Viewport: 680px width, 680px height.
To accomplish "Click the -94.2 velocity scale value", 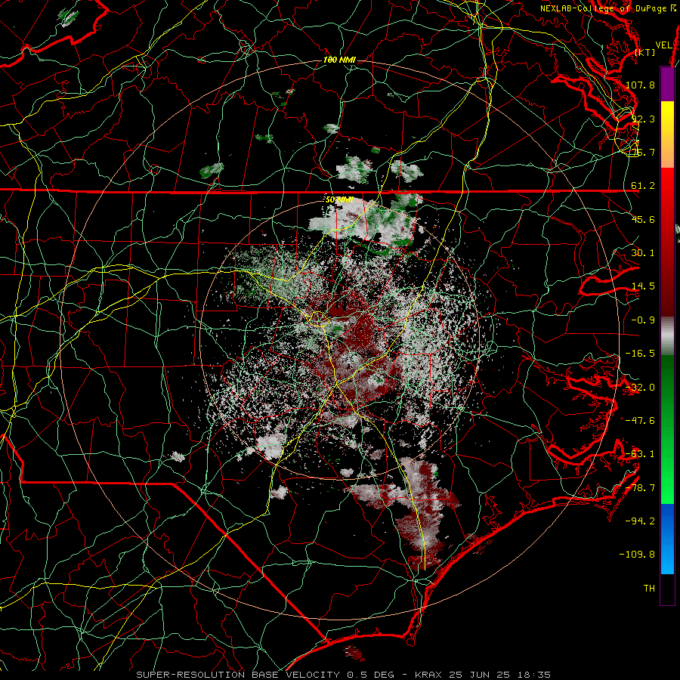I will (x=640, y=521).
